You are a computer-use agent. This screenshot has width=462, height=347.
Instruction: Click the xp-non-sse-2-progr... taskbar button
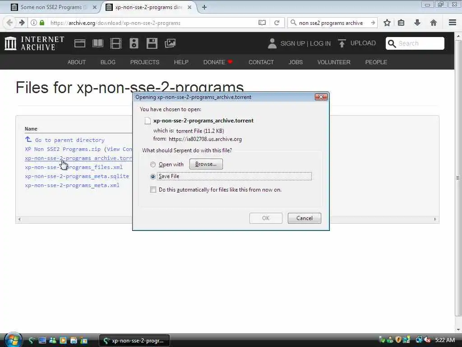click(x=134, y=341)
